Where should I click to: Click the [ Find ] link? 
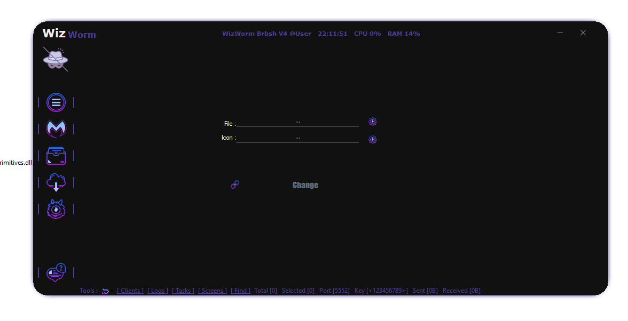pyautogui.click(x=240, y=291)
